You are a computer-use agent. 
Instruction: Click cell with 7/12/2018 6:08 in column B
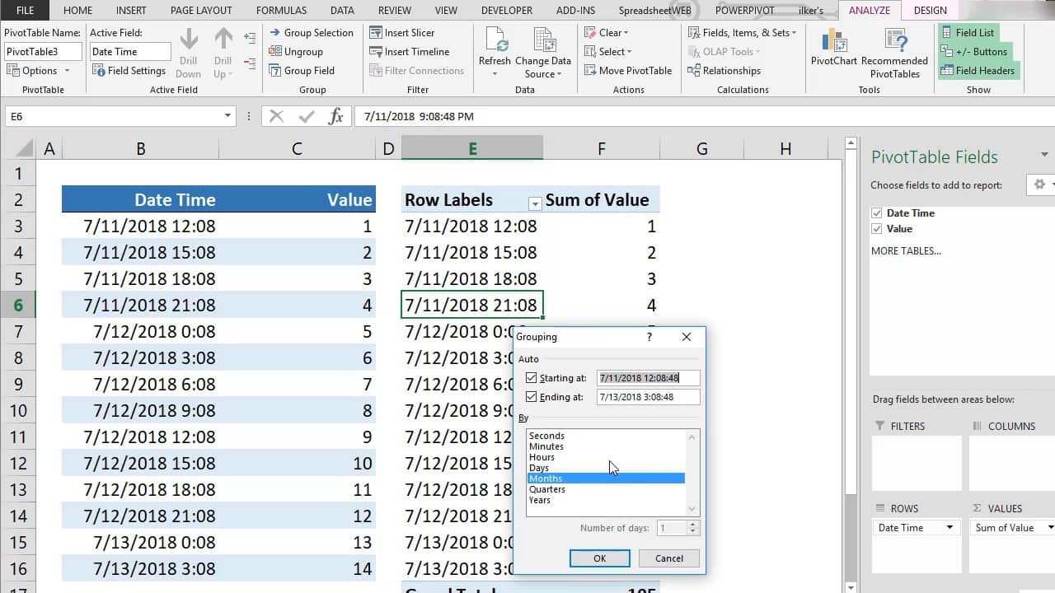point(141,385)
